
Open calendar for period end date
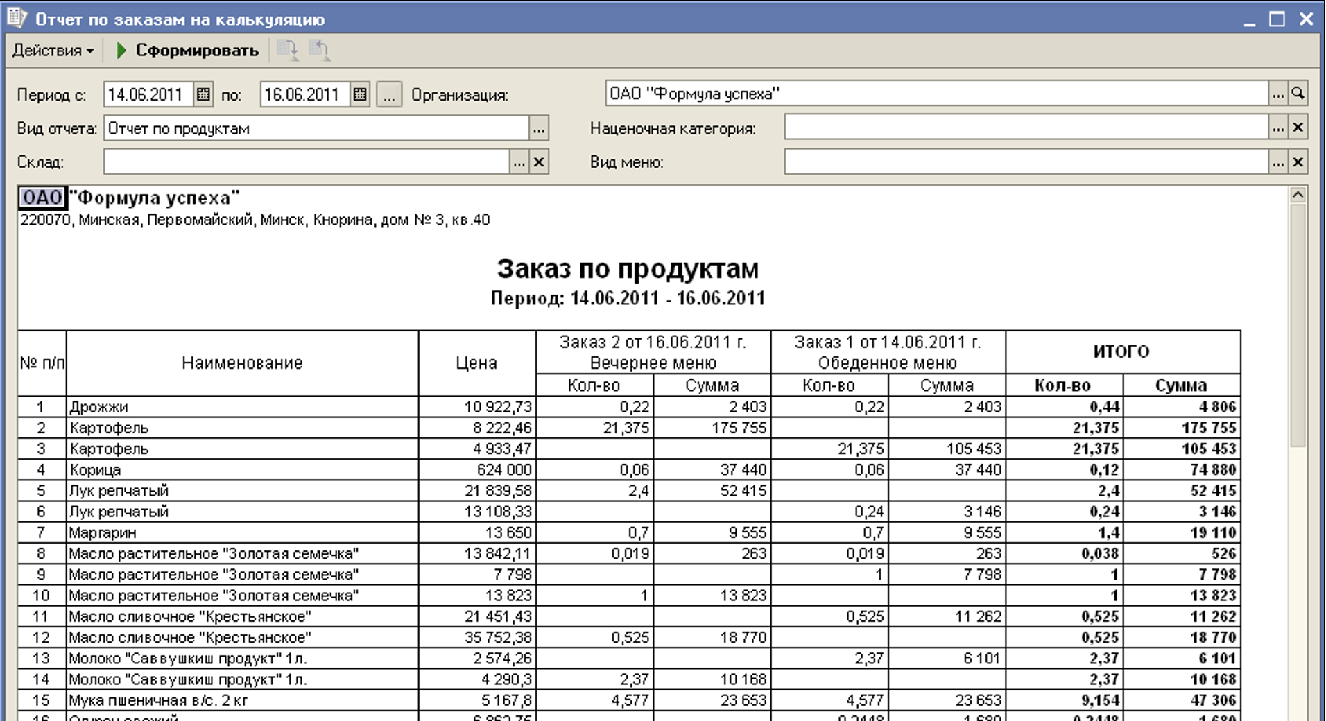(359, 94)
